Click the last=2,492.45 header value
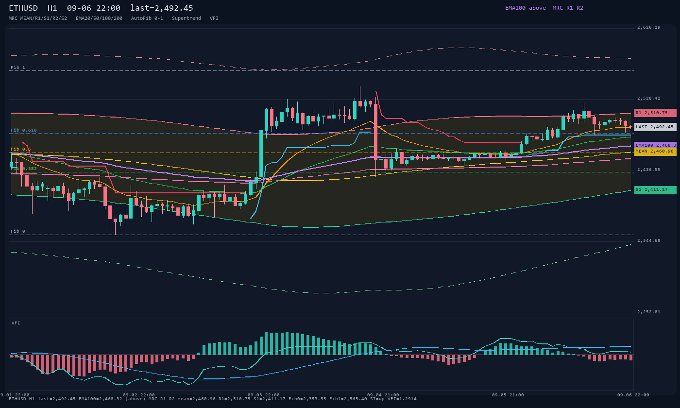This screenshot has height=408, width=680. [162, 8]
